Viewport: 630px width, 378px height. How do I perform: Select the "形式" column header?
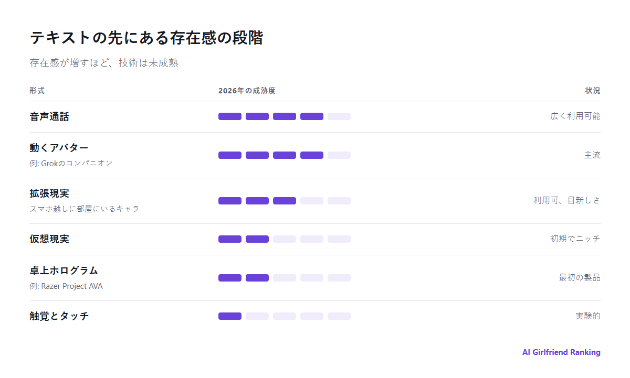tap(37, 91)
